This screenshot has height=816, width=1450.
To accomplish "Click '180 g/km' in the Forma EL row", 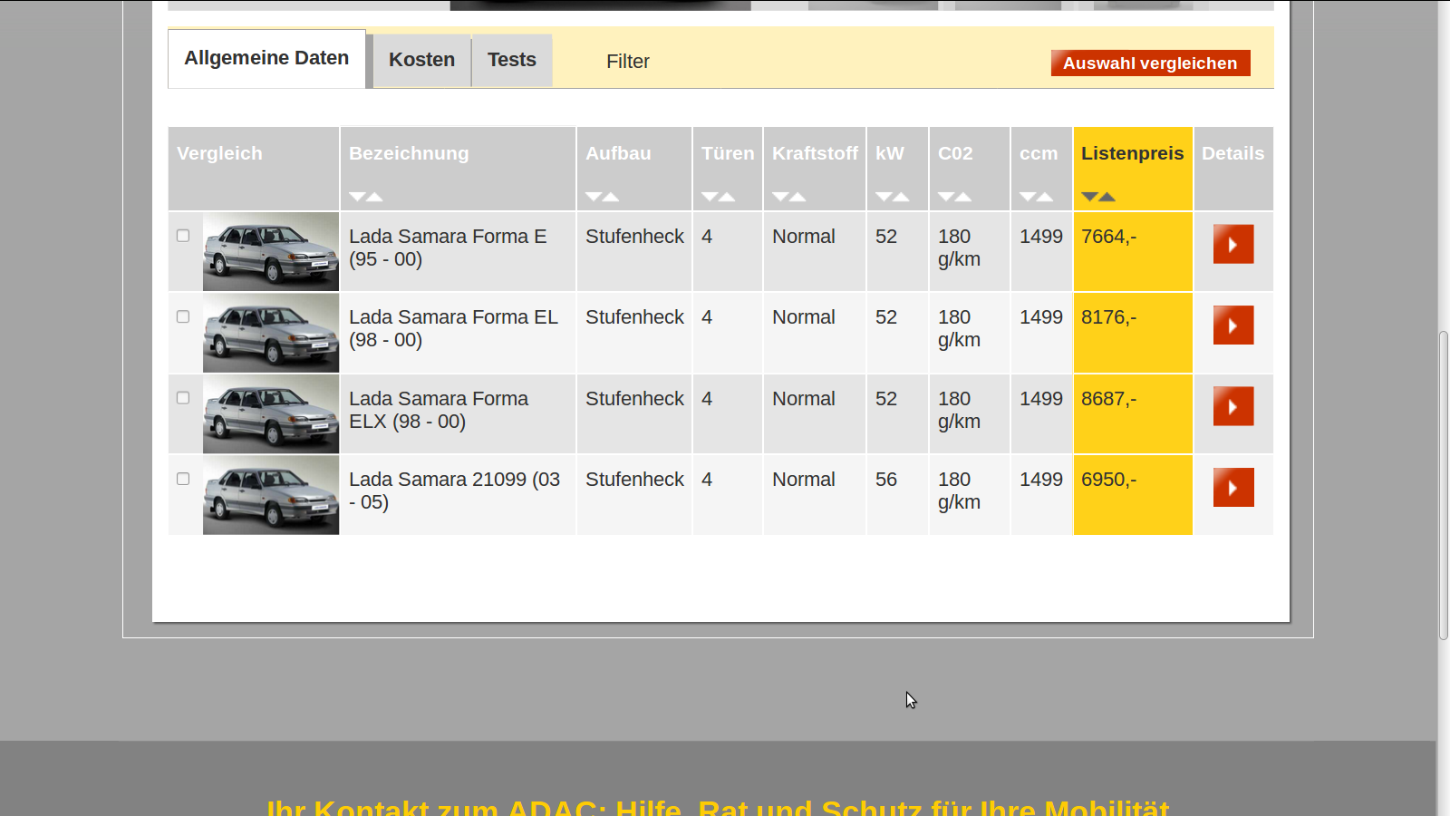I will click(959, 328).
